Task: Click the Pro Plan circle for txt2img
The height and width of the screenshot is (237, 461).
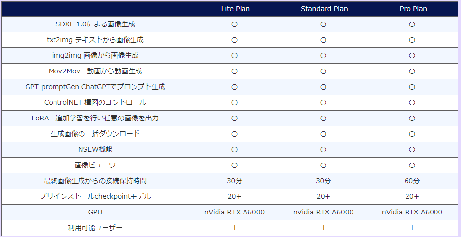Action: coord(412,40)
